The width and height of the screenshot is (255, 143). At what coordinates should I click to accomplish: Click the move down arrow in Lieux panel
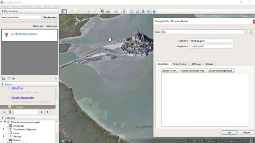coord(47,112)
